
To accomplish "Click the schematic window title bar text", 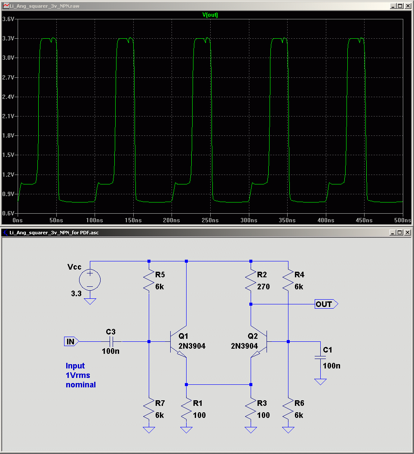I will 54,233.
